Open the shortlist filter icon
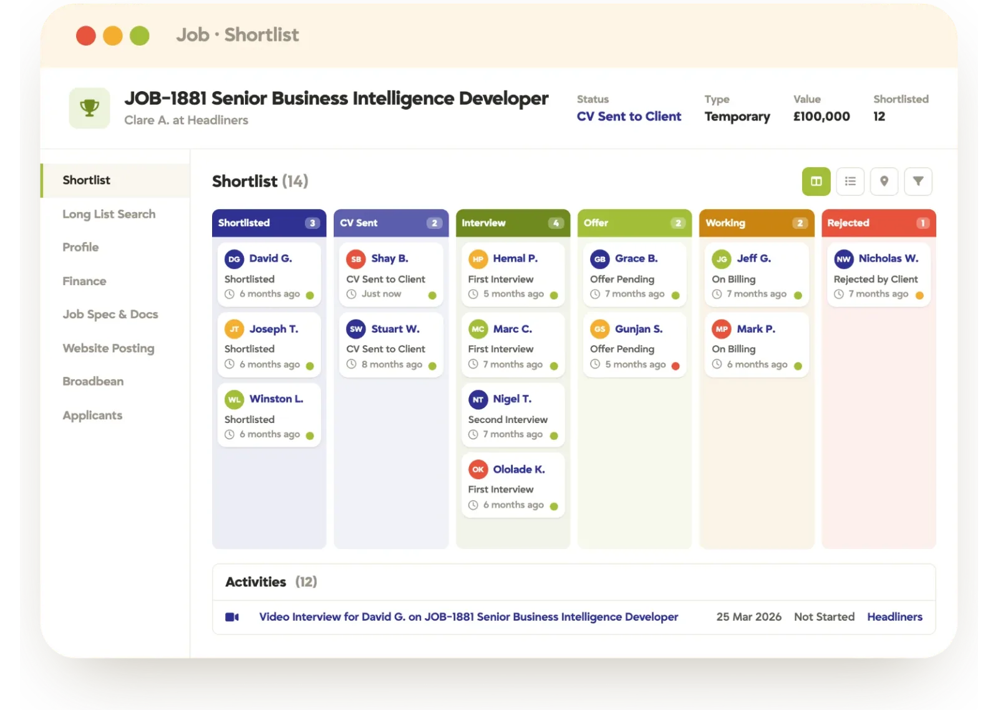 pyautogui.click(x=918, y=182)
